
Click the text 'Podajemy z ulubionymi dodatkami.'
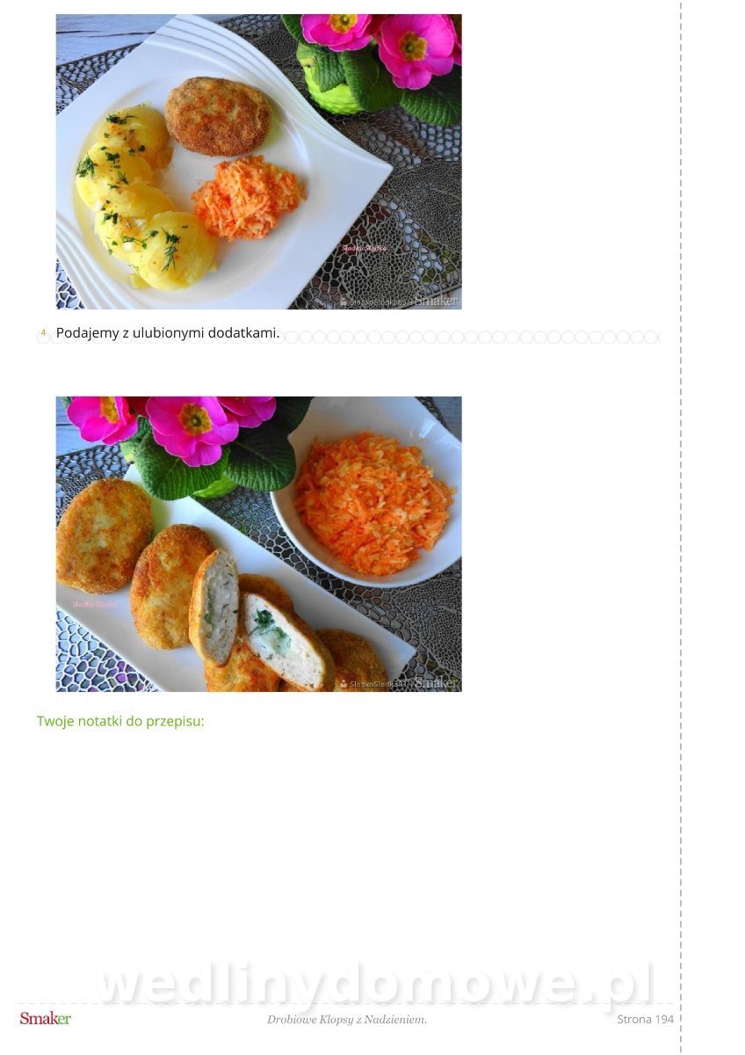click(x=168, y=333)
